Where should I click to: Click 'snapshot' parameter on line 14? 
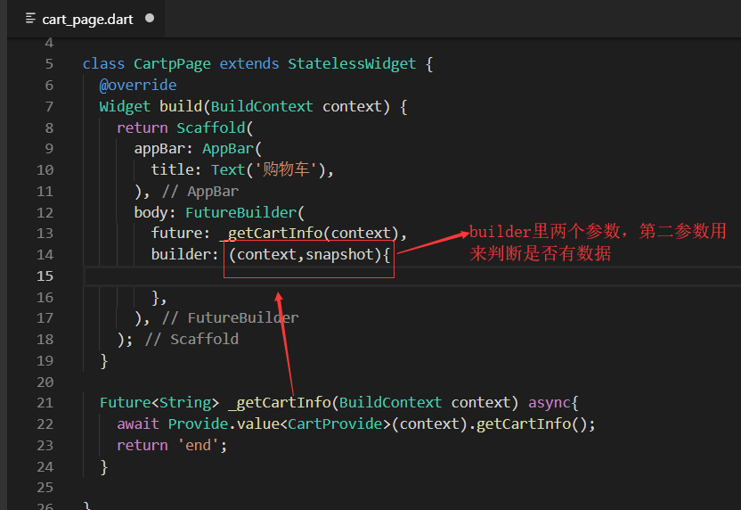tap(340, 254)
